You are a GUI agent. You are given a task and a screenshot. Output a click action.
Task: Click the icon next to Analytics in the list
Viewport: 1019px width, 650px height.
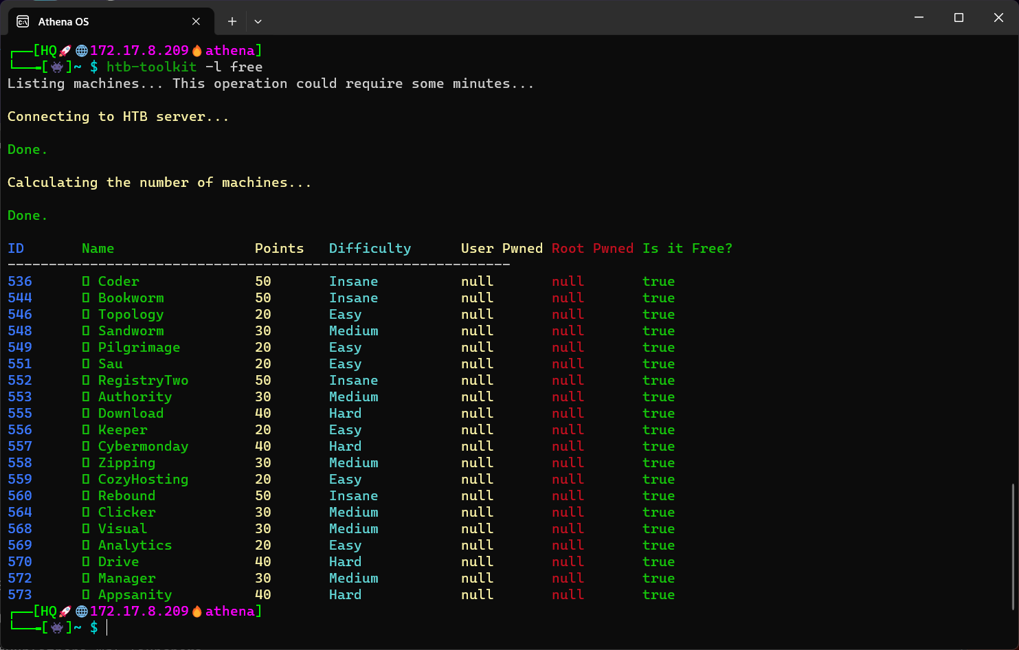(85, 545)
